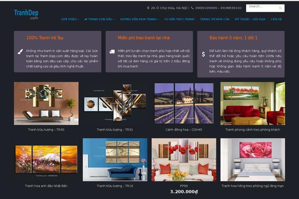Click Tranh phong cảnh treo phòng khách link
This screenshot has height=199, width=299.
pos(253,130)
